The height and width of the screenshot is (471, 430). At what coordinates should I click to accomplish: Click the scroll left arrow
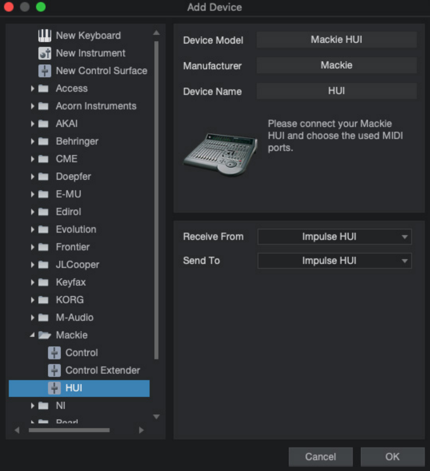(17, 430)
